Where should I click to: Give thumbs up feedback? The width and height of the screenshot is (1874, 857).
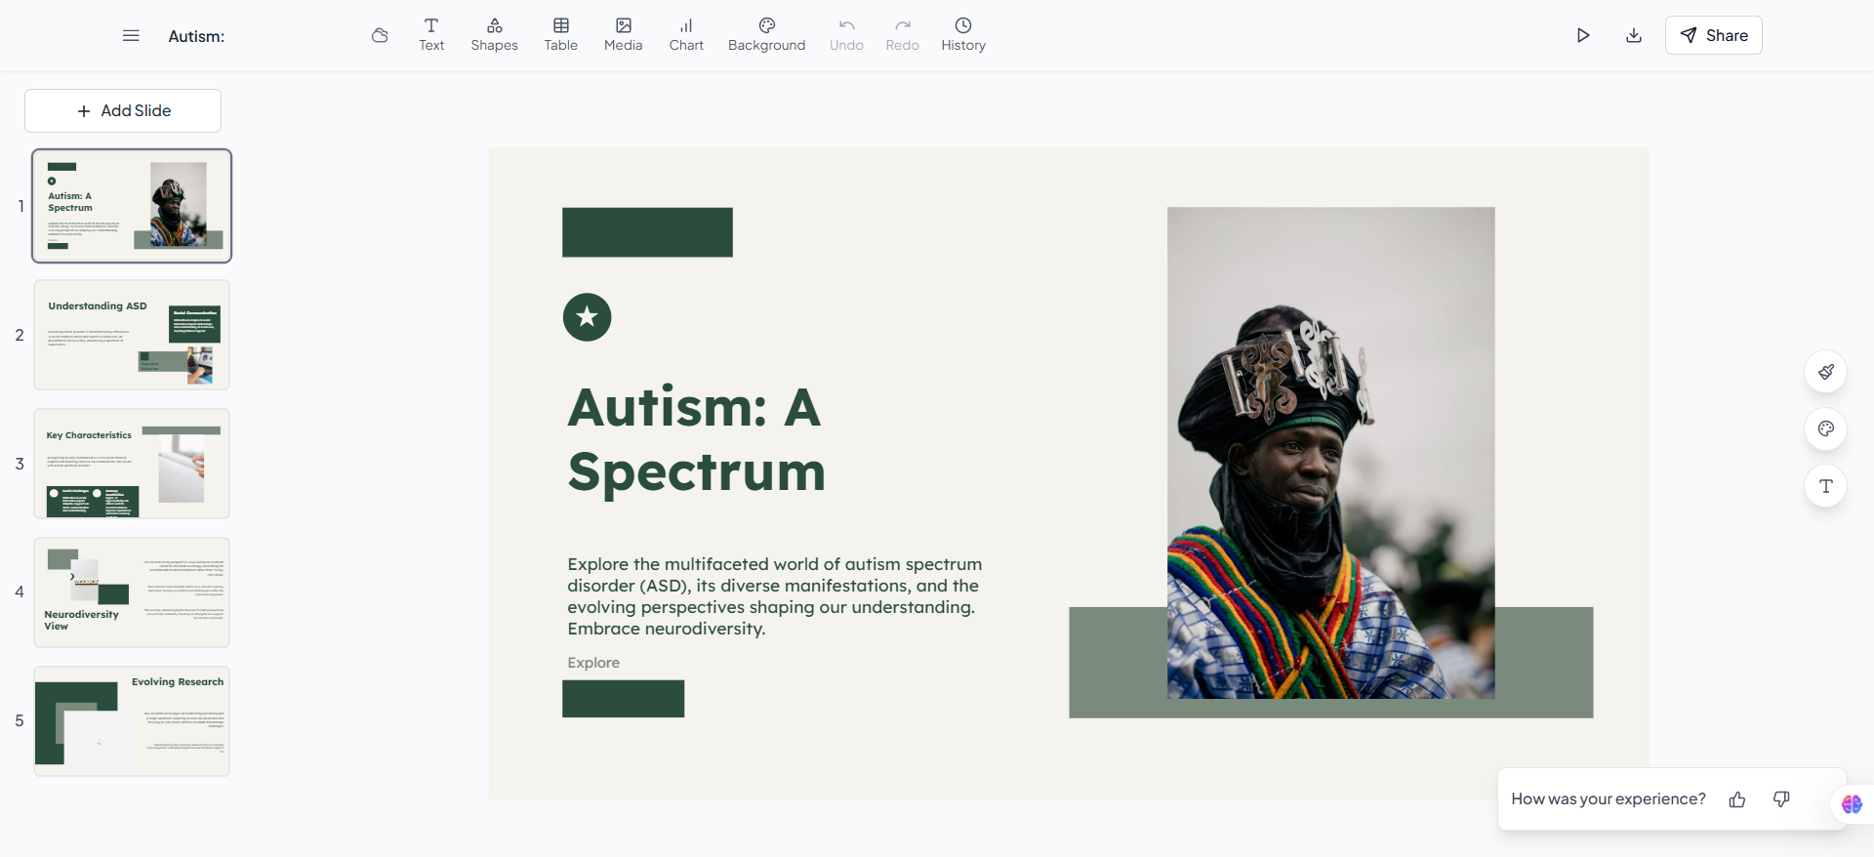(x=1737, y=799)
